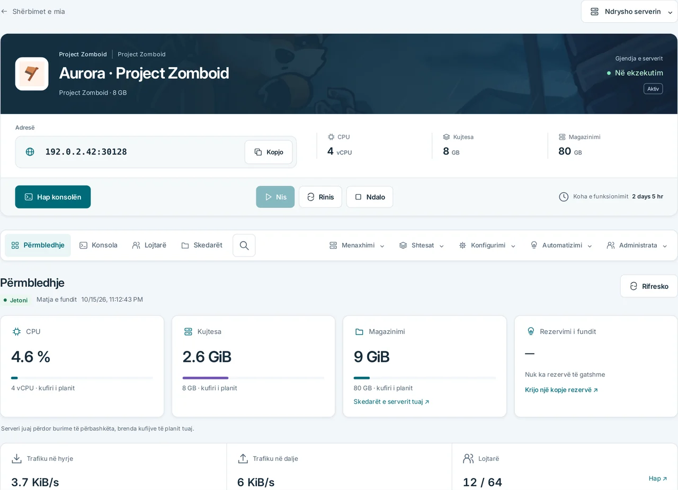
Task: Click the Nis start button
Action: (x=275, y=197)
